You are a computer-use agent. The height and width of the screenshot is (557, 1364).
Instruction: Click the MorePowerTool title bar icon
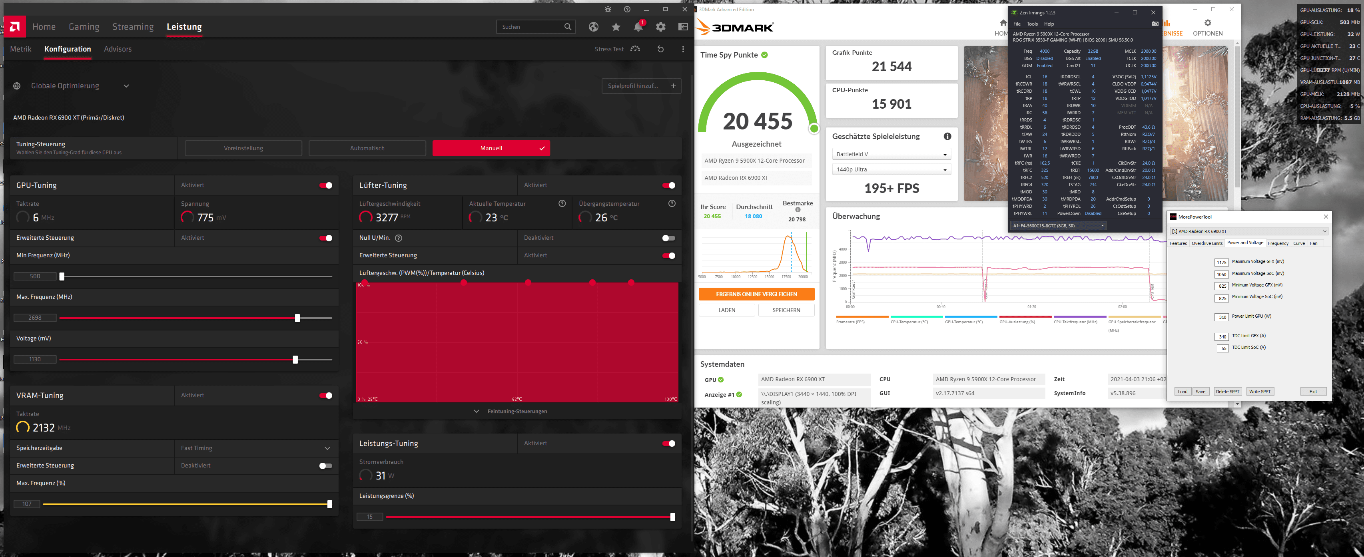coord(1173,217)
